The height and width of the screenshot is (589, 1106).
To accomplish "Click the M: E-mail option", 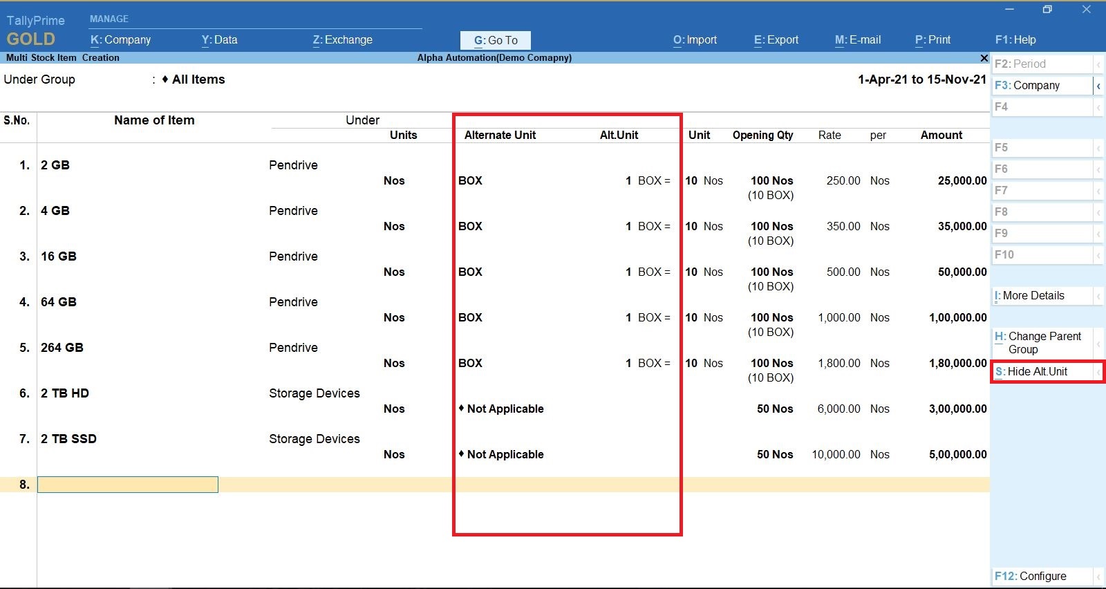I will [x=857, y=40].
